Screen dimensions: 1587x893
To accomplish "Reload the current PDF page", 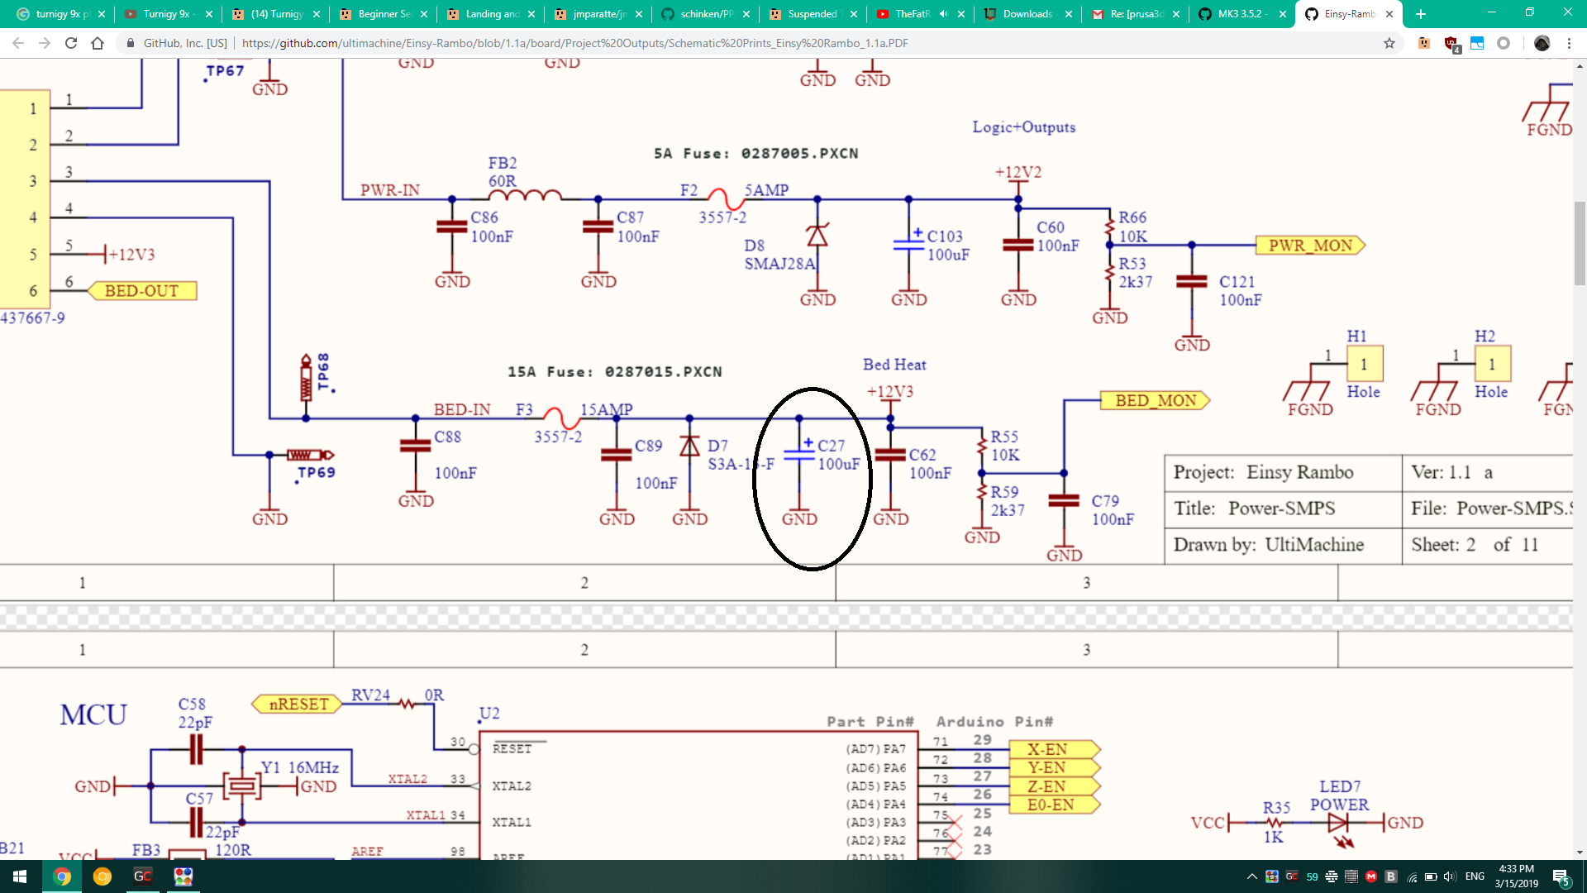I will click(x=71, y=43).
